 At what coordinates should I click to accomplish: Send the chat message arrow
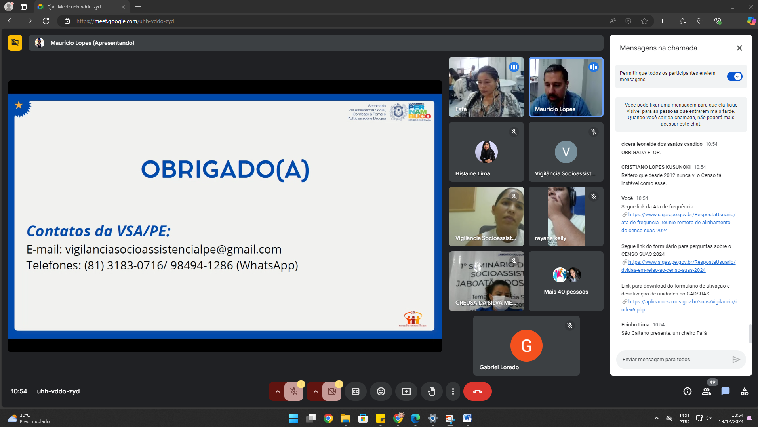(736, 360)
